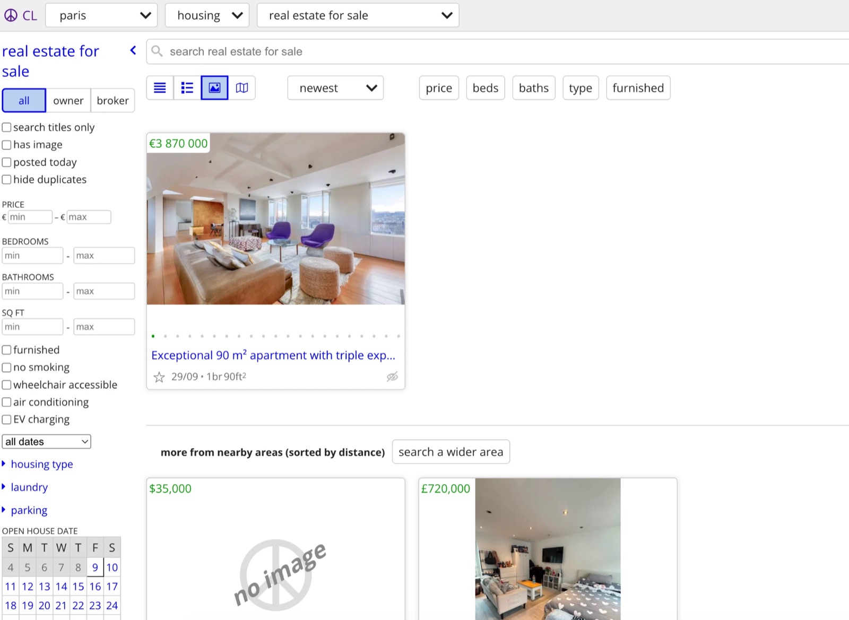Open the map view icon
The width and height of the screenshot is (849, 620).
point(242,88)
